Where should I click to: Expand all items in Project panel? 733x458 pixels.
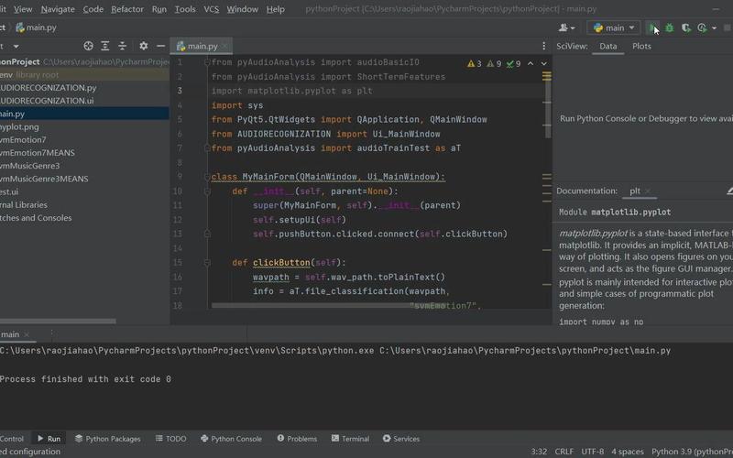coord(105,46)
